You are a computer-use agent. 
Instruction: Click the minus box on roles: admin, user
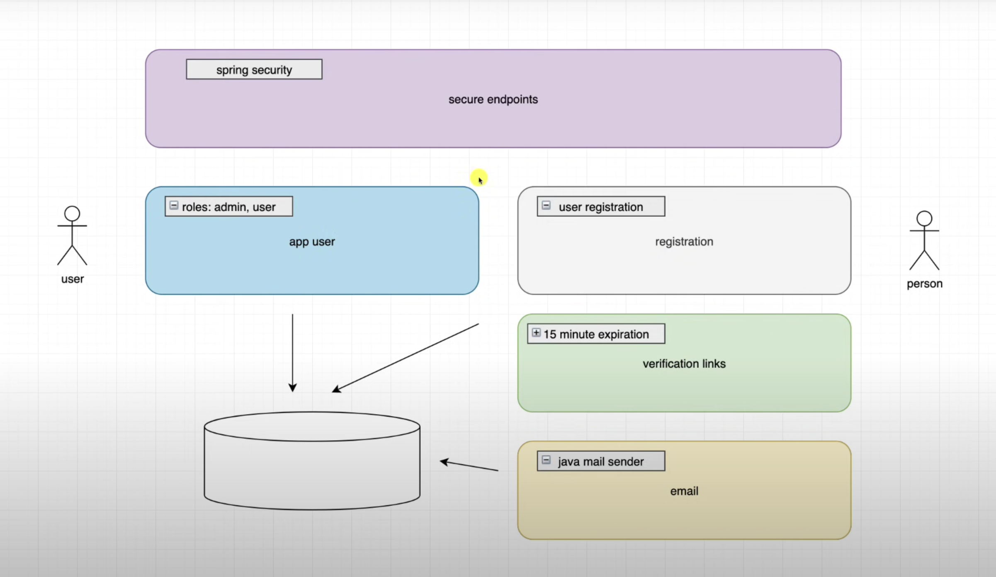(174, 205)
